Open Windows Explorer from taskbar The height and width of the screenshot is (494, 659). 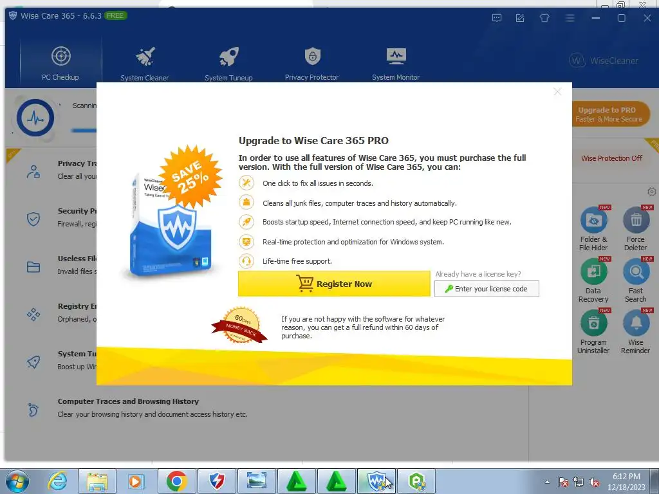tap(97, 481)
